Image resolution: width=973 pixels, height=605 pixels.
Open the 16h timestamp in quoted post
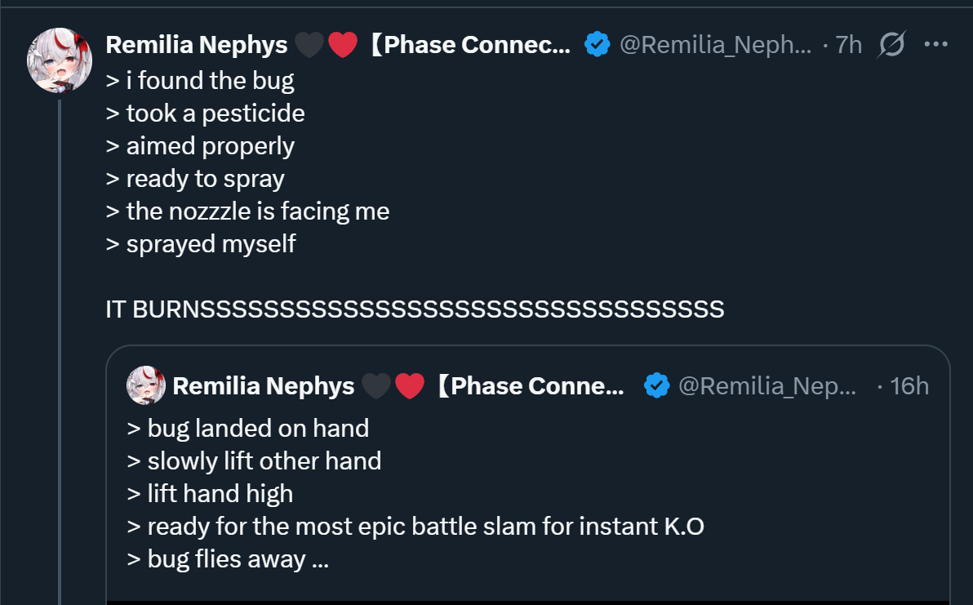(x=909, y=385)
